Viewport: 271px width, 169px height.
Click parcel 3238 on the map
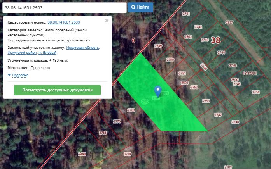[235, 122]
